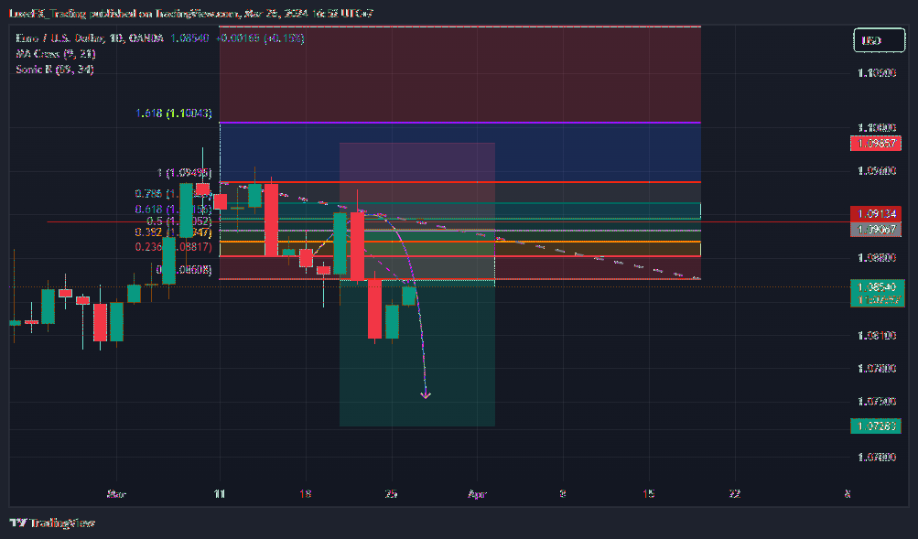Select the MA Cross indicator legend
918x539 pixels.
point(56,54)
